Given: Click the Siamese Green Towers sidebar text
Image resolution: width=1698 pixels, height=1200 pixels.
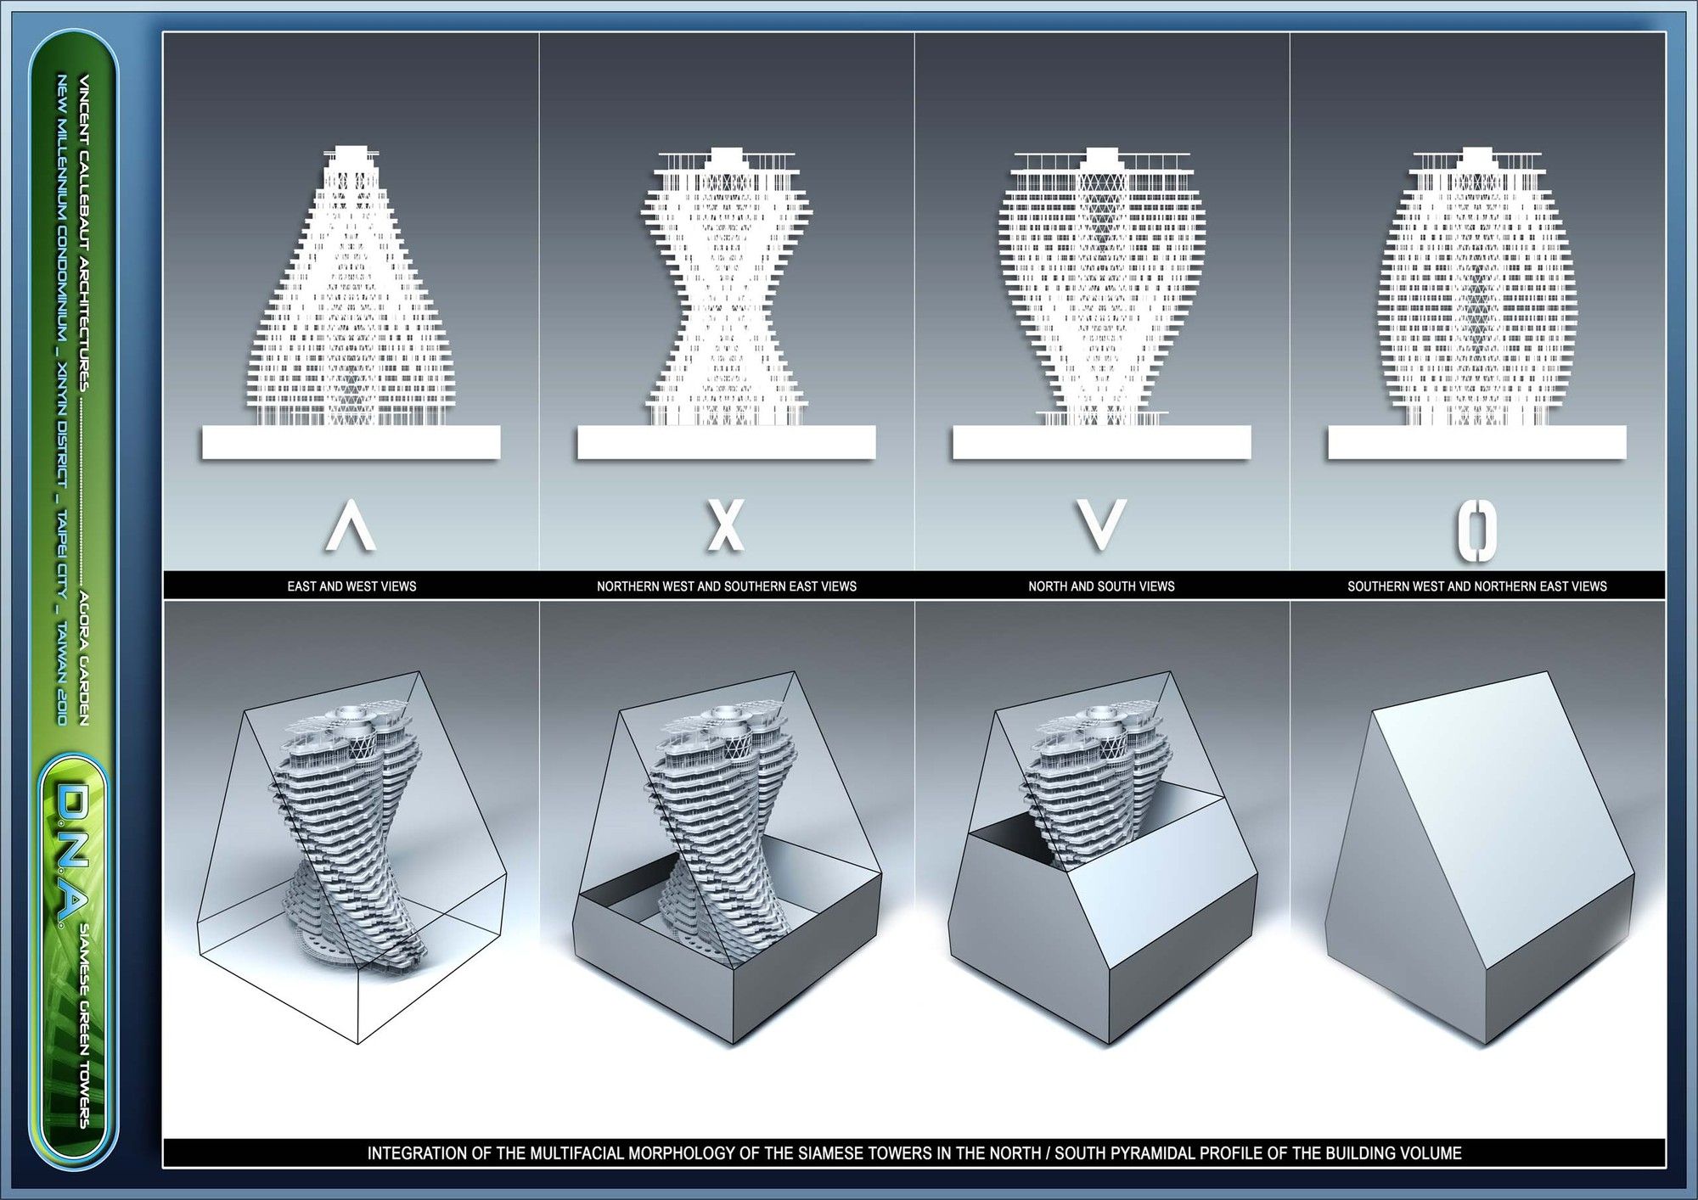Looking at the screenshot, I should 84,1027.
